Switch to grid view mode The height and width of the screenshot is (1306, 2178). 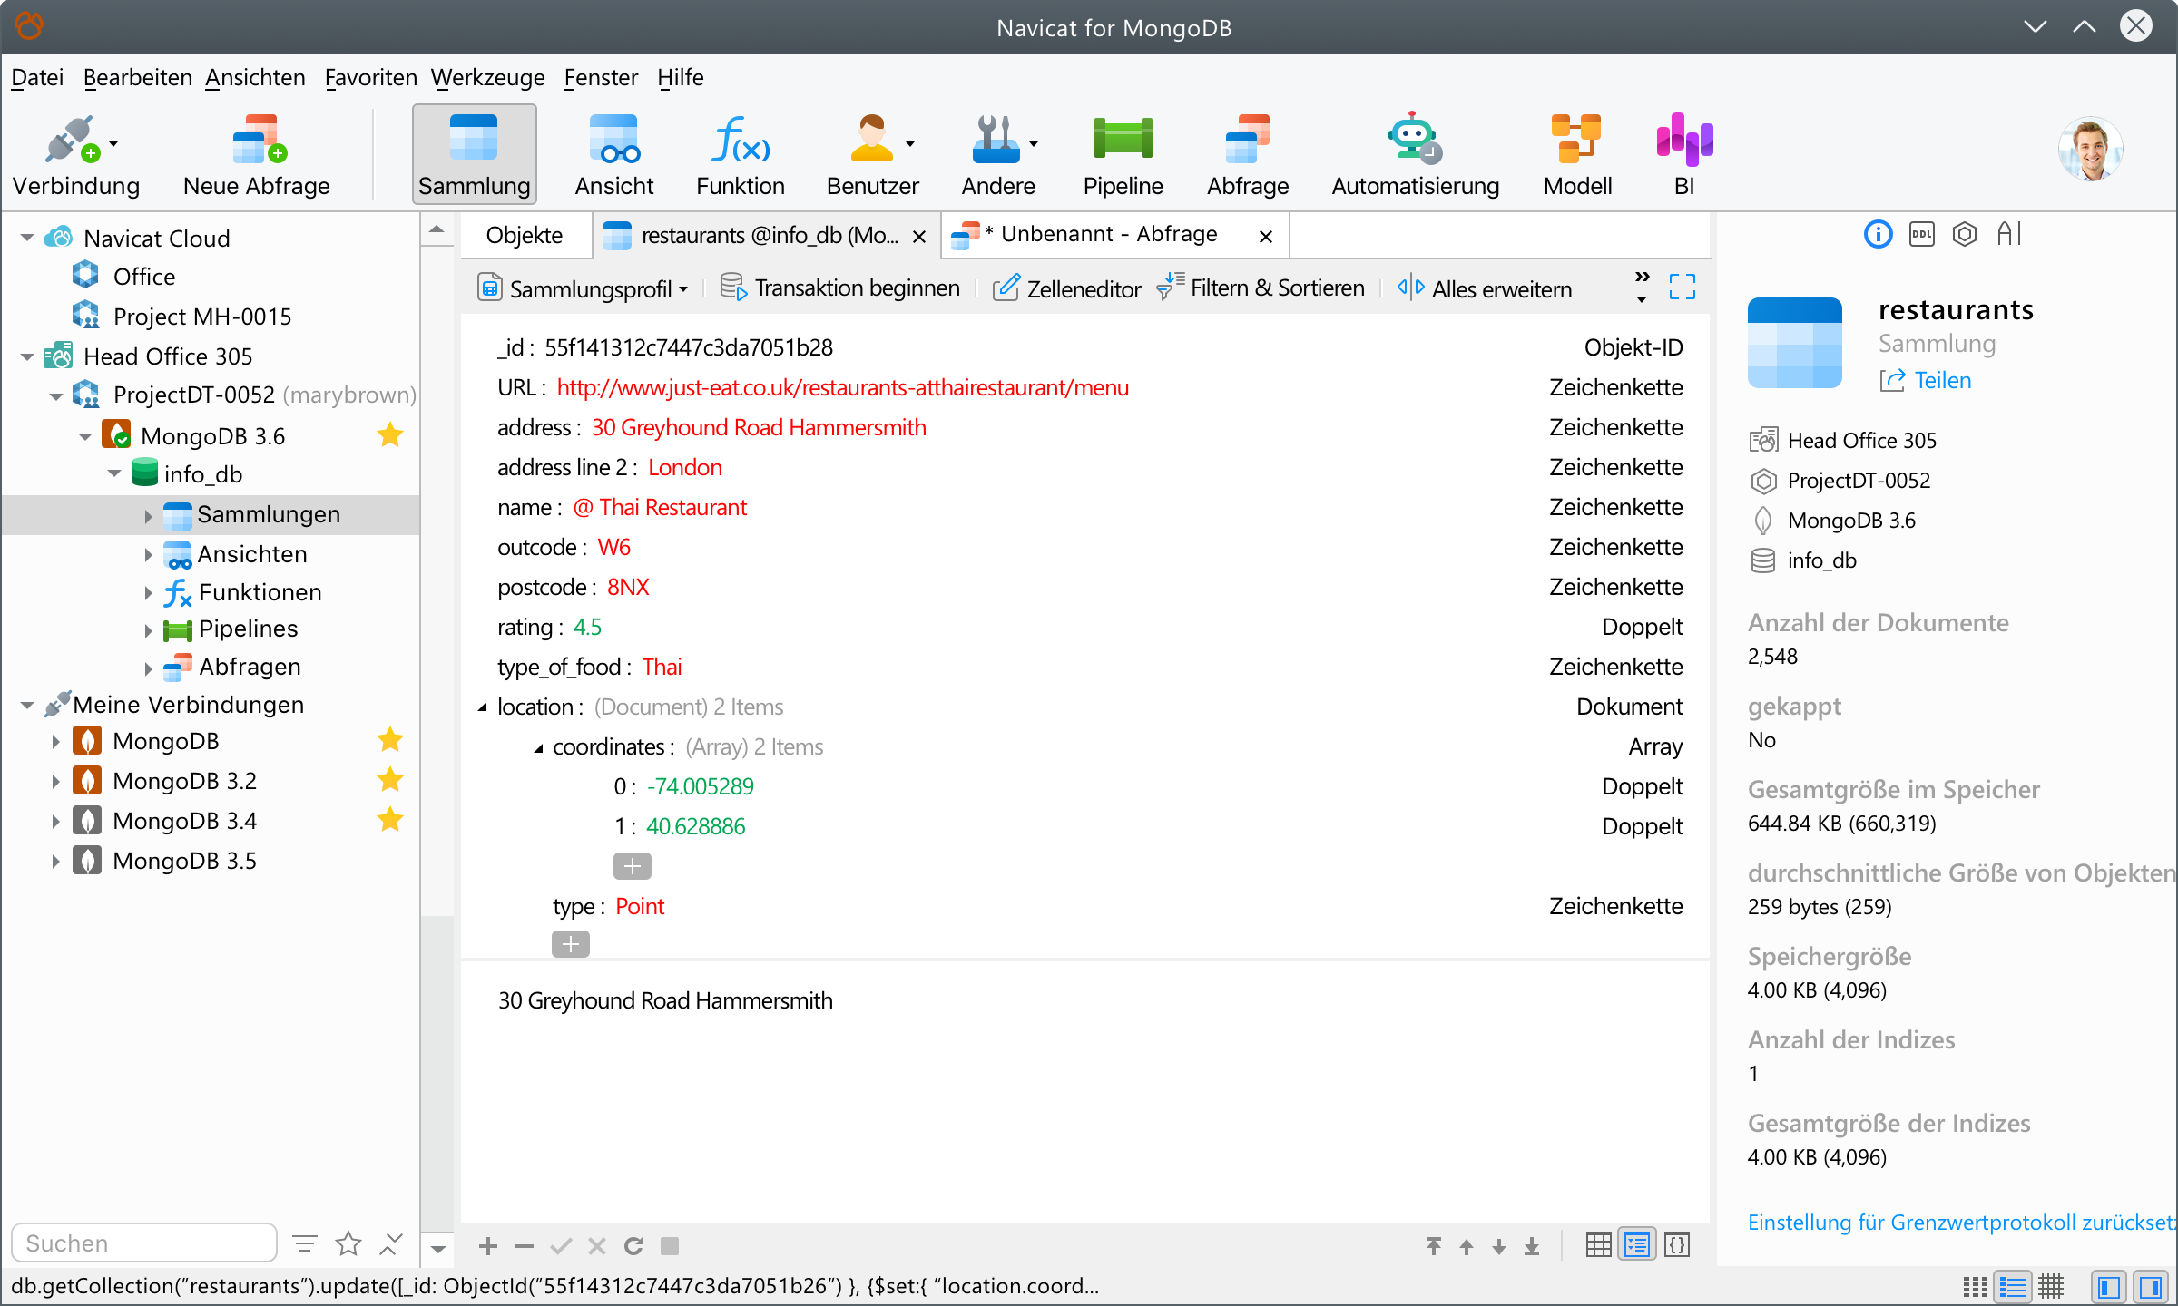[x=1599, y=1245]
